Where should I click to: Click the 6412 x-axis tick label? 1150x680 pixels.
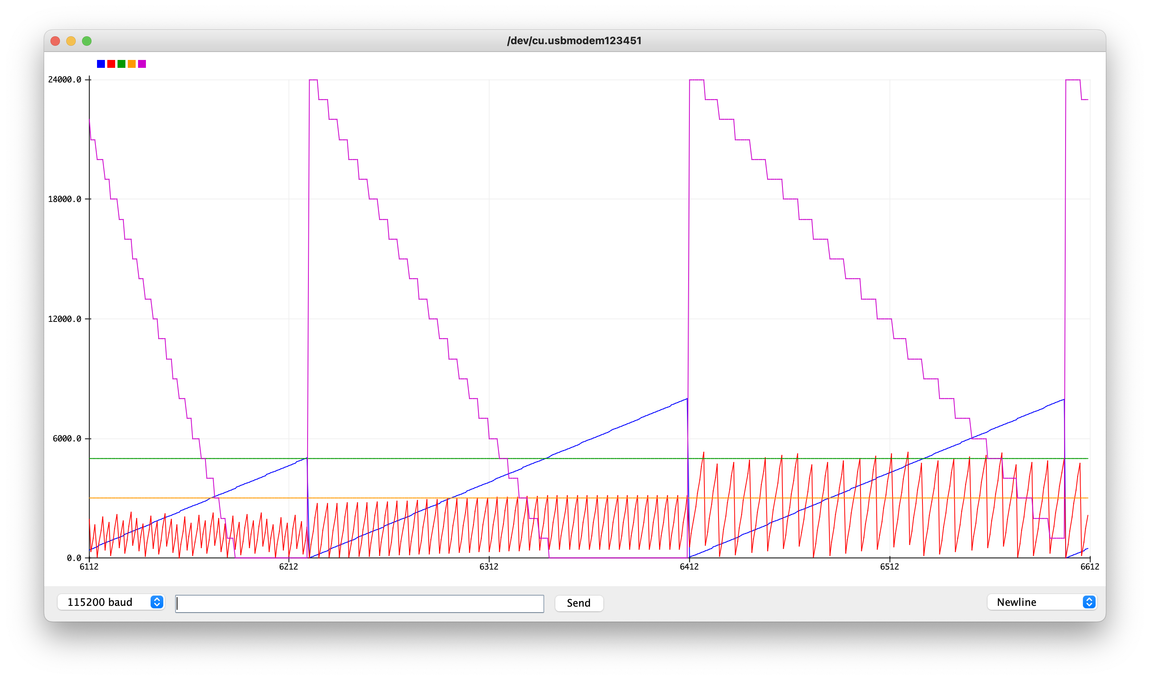[689, 567]
